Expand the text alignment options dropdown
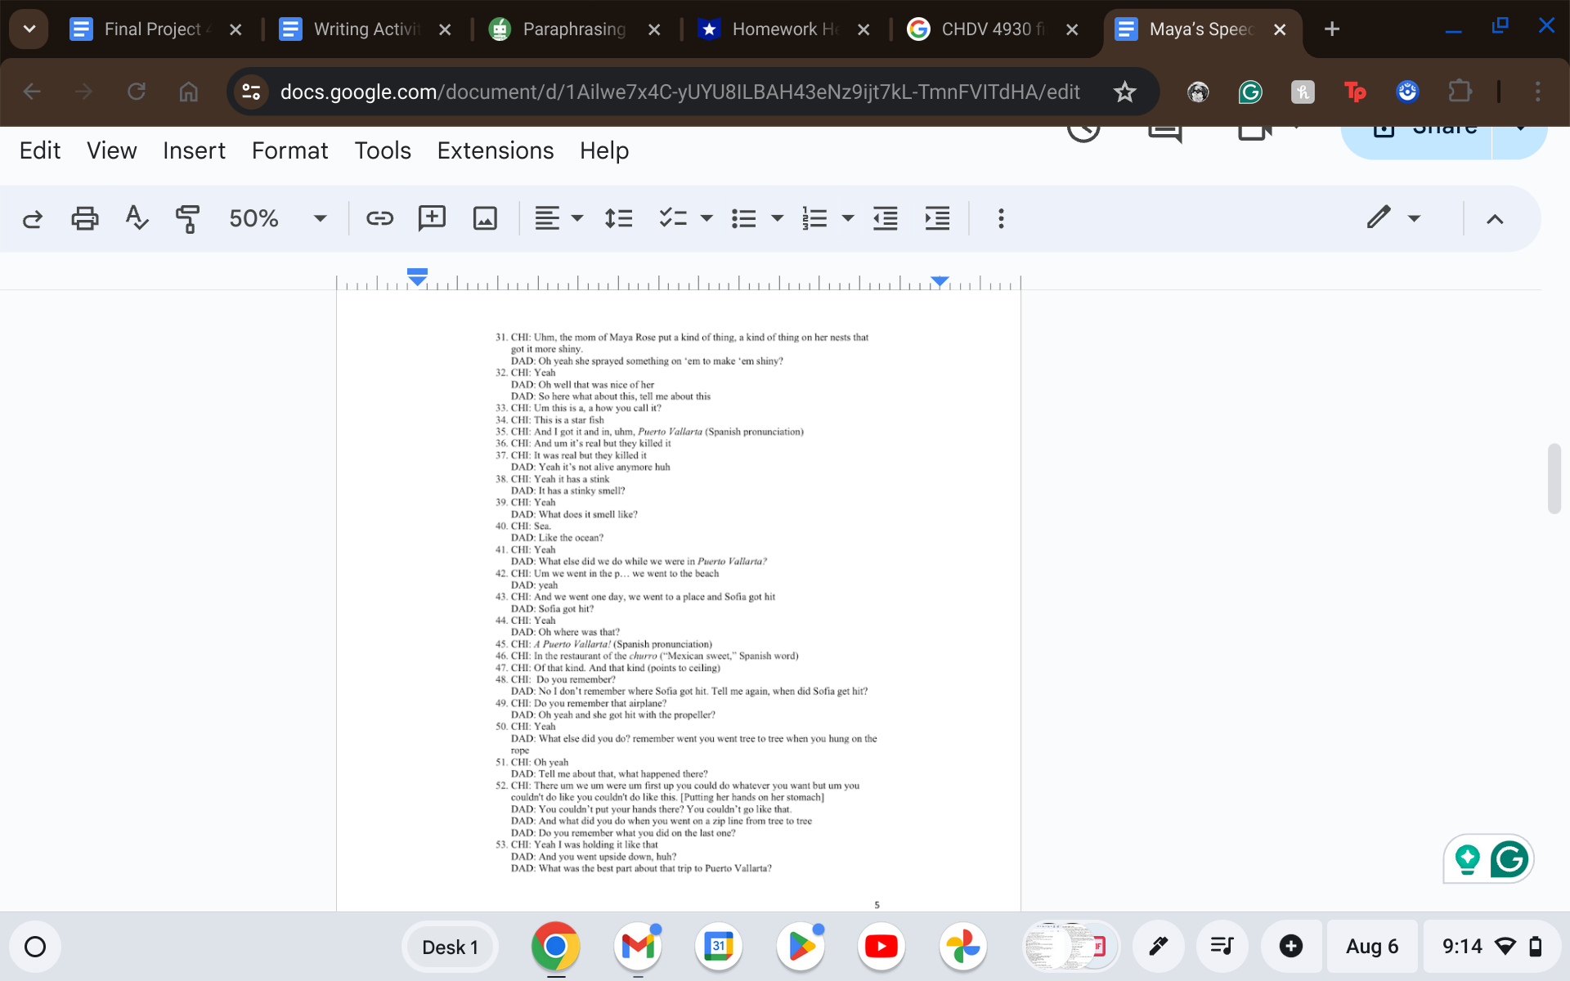 point(577,218)
